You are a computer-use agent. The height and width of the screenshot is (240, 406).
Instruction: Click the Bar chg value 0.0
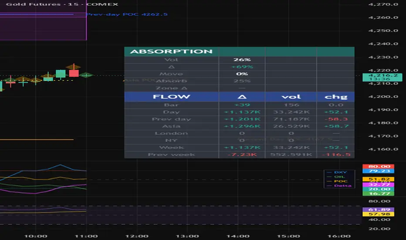[336, 105]
